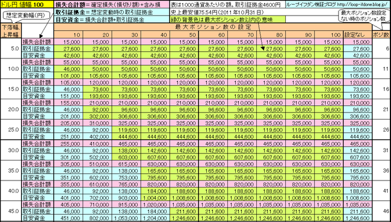
Task: Select the 401,000 cell
Action: (69, 197)
